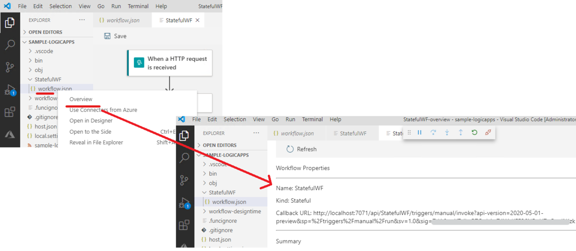
Task: Open Source Control view in top-left window
Action: (10, 67)
